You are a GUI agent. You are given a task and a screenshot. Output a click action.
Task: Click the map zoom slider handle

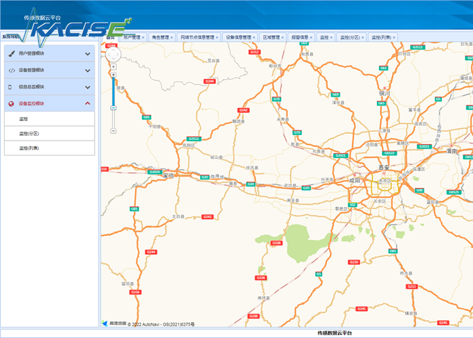coord(114,107)
